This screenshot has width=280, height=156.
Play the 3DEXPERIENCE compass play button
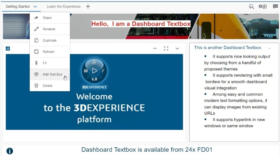[x=94, y=71]
